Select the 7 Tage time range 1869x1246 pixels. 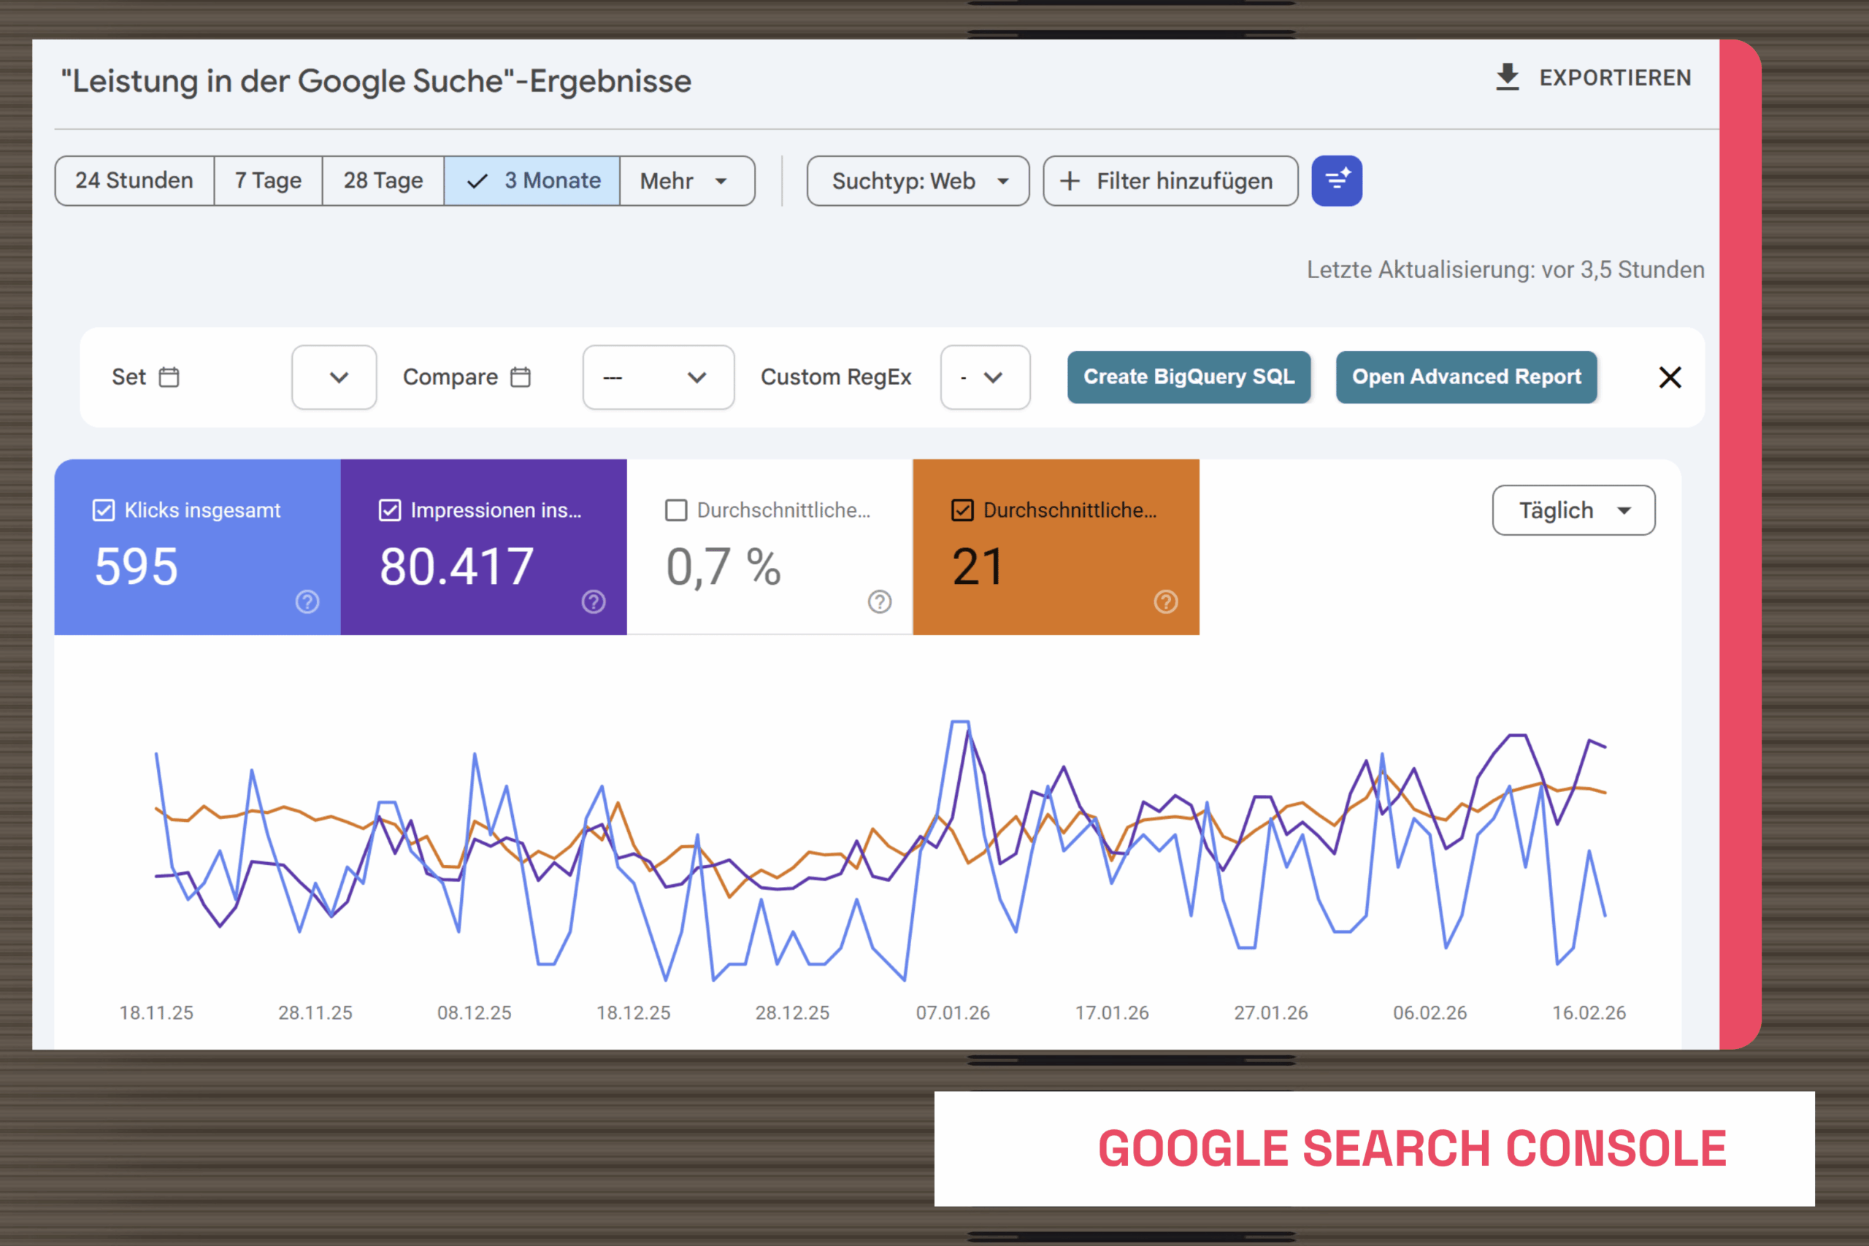267,180
